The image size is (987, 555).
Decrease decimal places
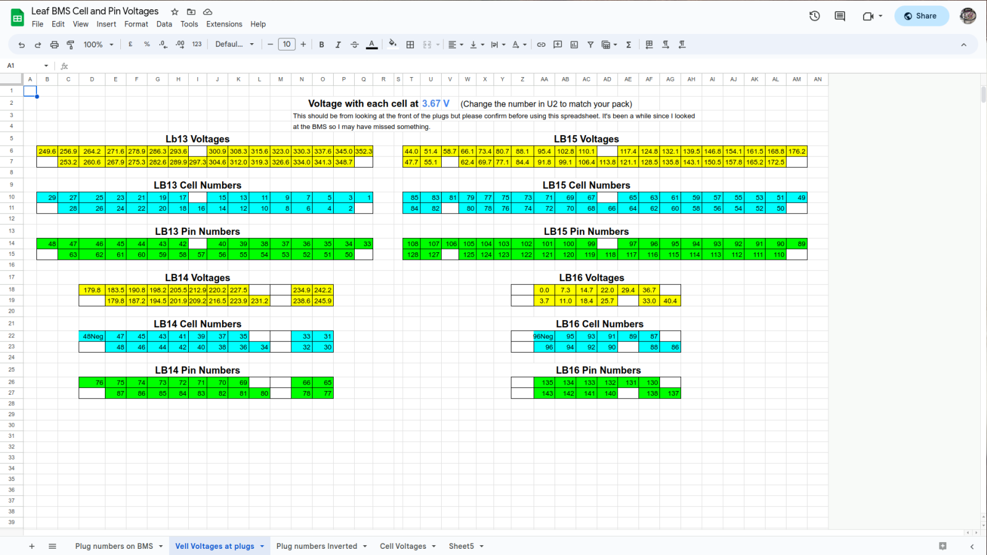(x=163, y=44)
